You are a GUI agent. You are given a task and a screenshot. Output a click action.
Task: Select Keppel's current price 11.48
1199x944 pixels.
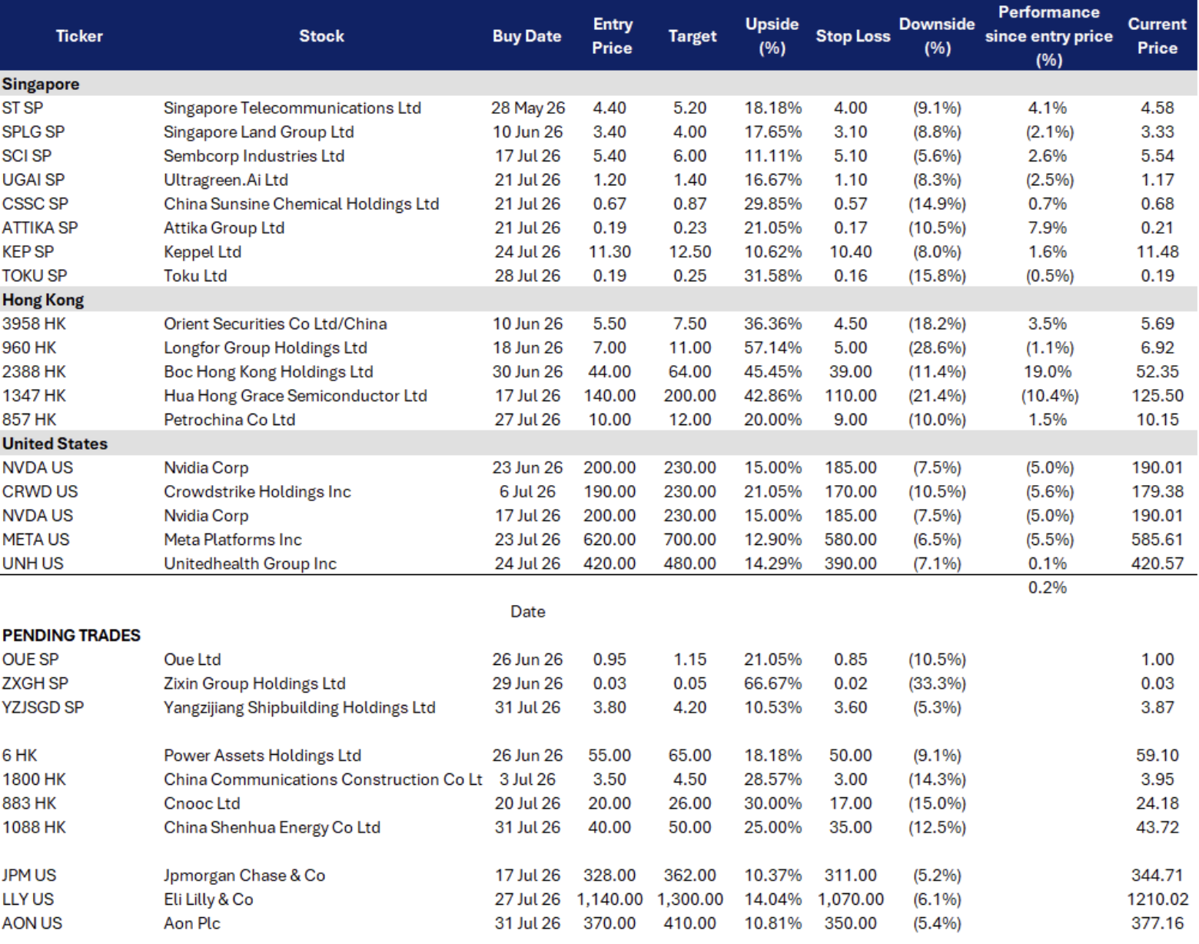(x=1157, y=251)
